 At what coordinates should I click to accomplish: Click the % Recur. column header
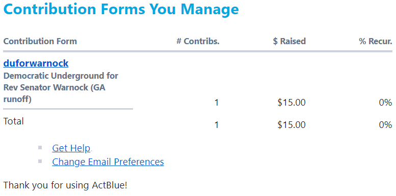(x=376, y=41)
